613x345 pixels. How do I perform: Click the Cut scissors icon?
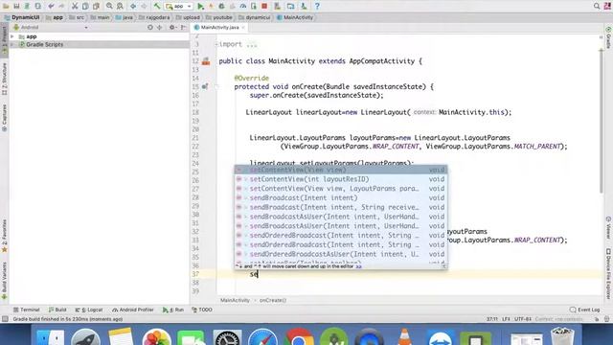tap(75, 6)
